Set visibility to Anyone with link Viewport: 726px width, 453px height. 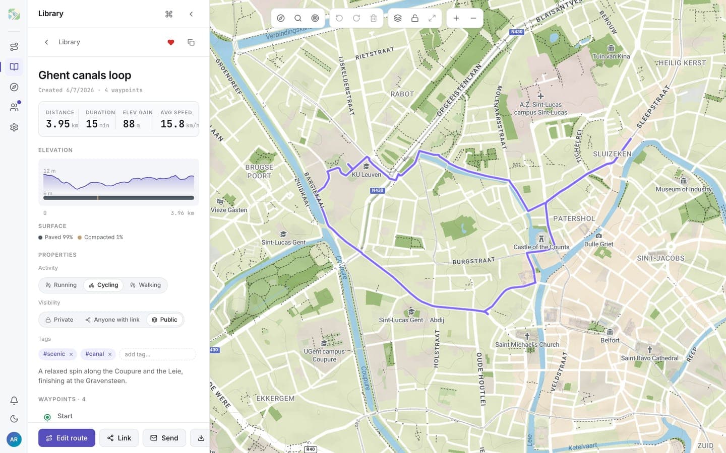click(112, 320)
